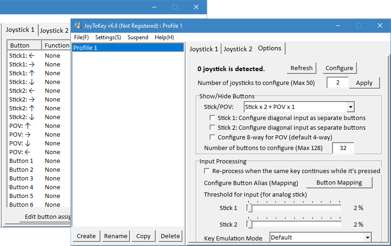Enable Stick 1 diagonal input checkbox
The image size is (391, 246).
click(x=212, y=118)
